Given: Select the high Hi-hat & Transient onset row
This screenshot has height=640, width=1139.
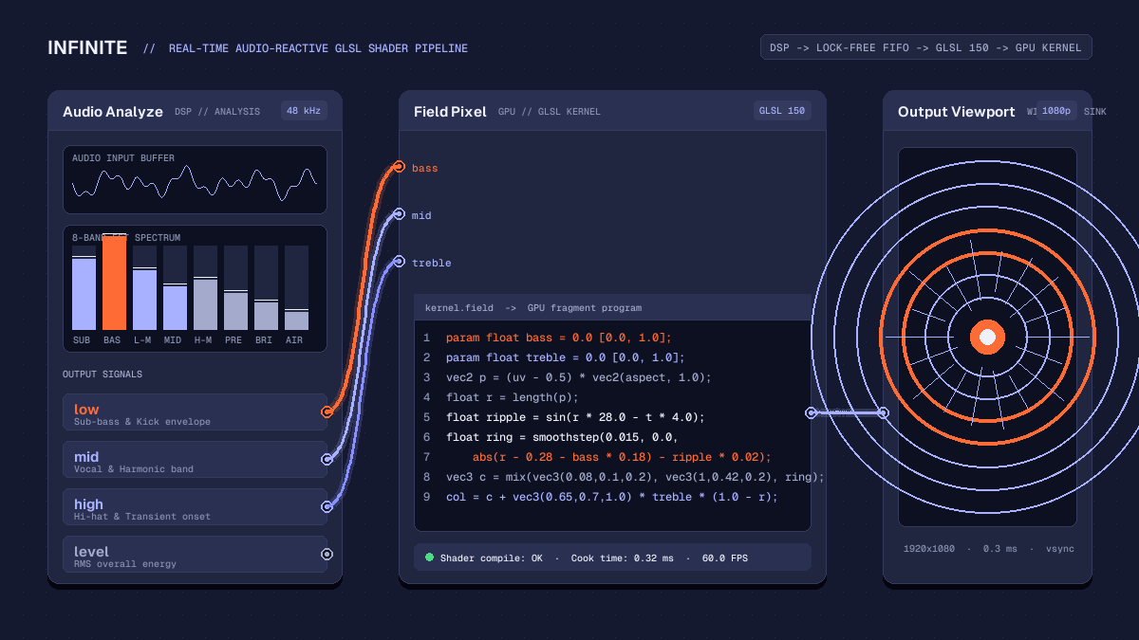Looking at the screenshot, I should click(x=195, y=507).
